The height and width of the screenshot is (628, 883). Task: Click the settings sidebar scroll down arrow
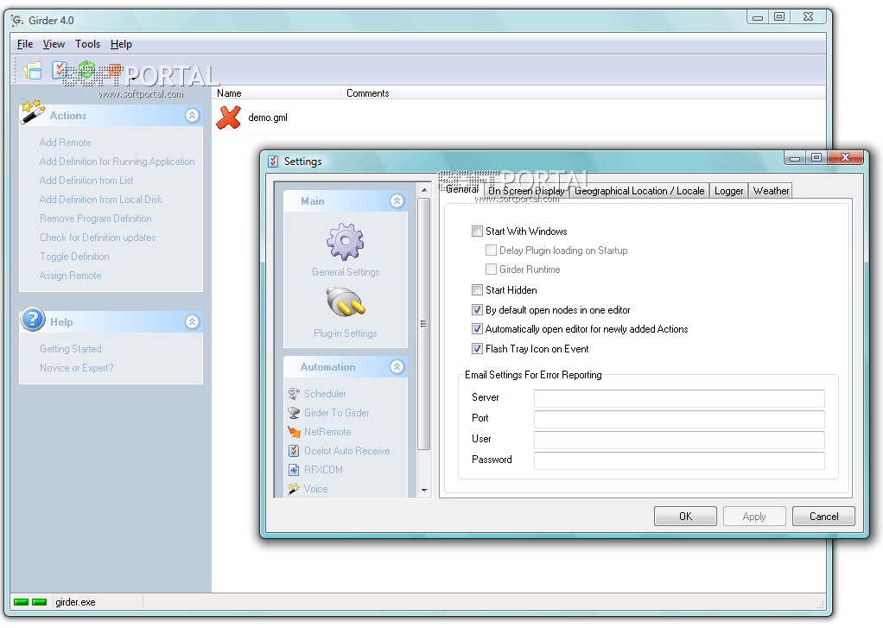tap(424, 491)
